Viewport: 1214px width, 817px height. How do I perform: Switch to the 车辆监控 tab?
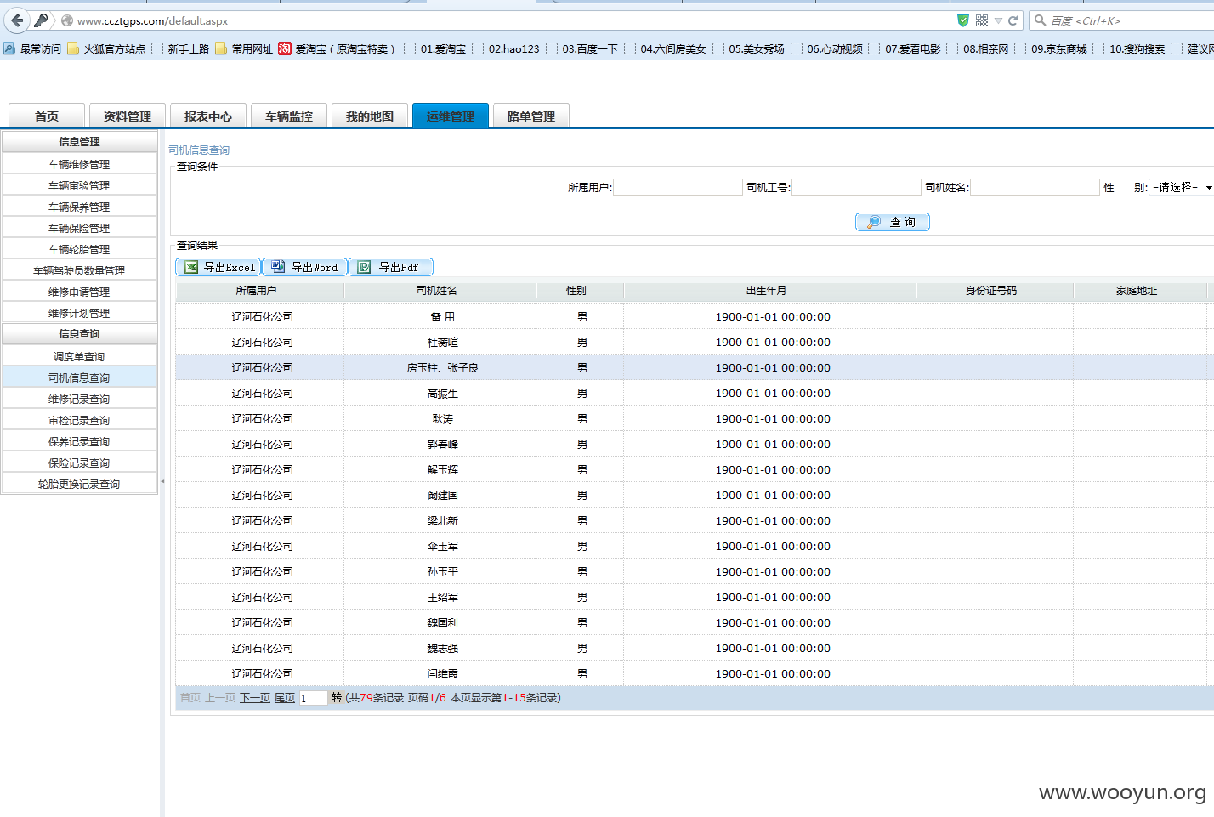click(x=289, y=116)
